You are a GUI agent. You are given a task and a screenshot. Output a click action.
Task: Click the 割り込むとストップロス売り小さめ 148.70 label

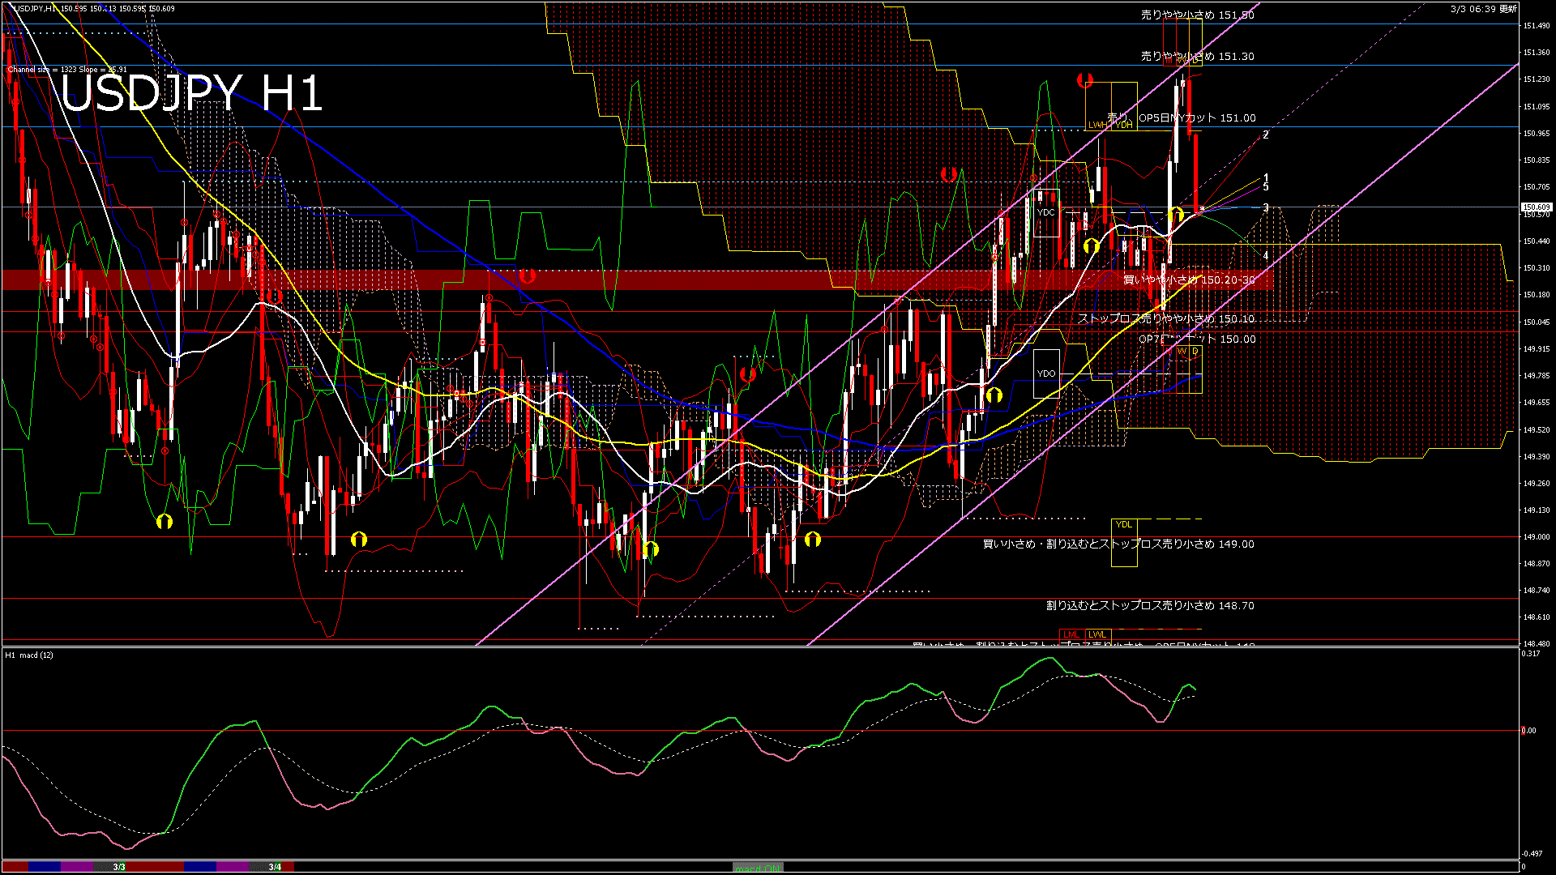point(1150,605)
